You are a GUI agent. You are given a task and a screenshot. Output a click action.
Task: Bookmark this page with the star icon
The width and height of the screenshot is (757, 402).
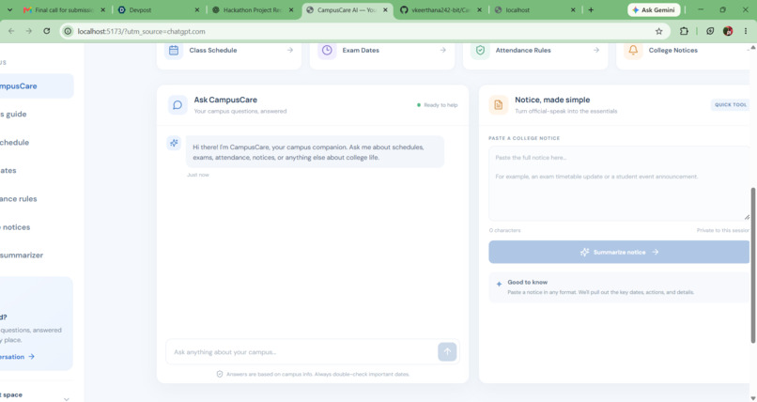(658, 31)
